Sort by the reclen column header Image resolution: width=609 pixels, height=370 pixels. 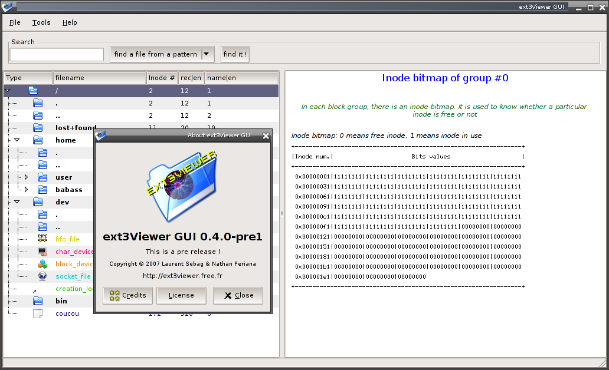[191, 78]
